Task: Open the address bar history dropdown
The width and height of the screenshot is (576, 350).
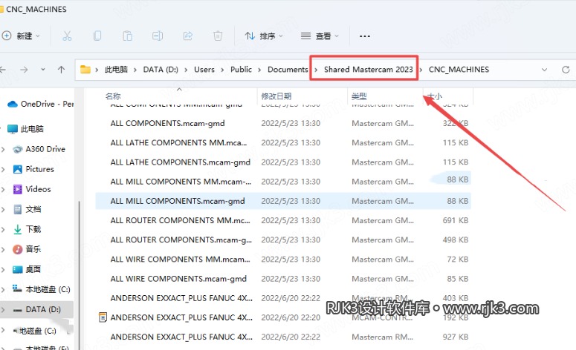Action: [544, 70]
